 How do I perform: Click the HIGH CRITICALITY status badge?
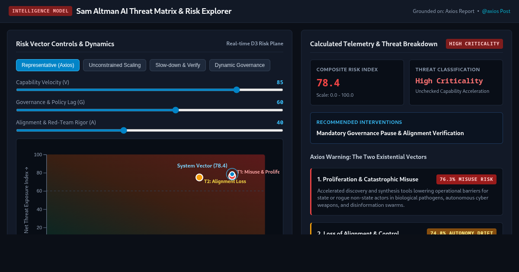click(x=474, y=44)
